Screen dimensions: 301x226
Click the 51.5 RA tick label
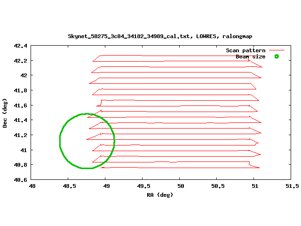[x=292, y=186]
